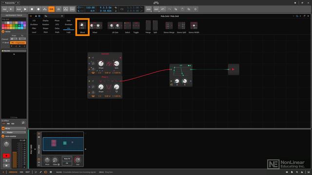Open the FILE menu in the toolbar
The height and width of the screenshot is (175, 312).
click(4, 9)
